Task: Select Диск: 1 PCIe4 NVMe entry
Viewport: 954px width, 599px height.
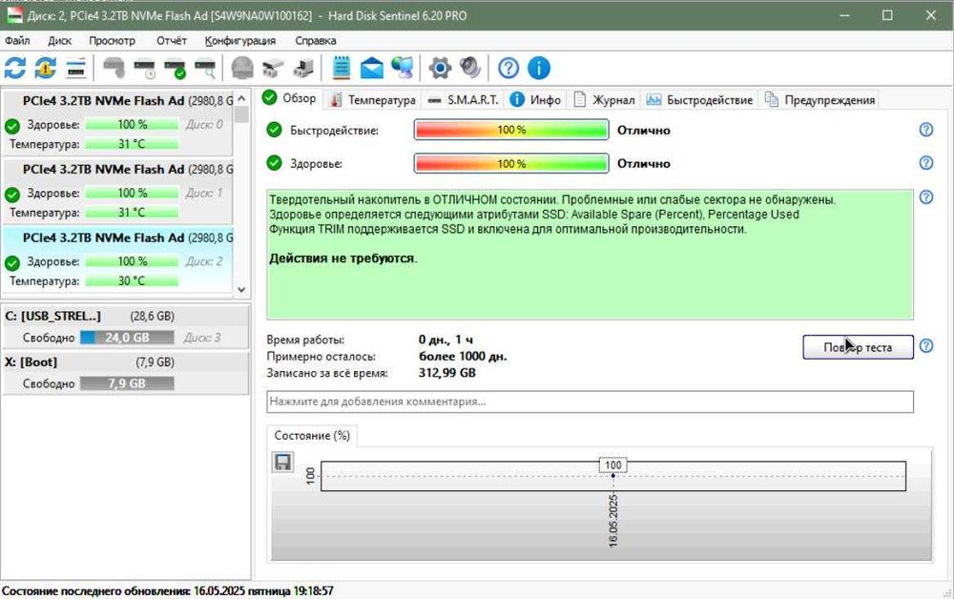Action: [118, 191]
